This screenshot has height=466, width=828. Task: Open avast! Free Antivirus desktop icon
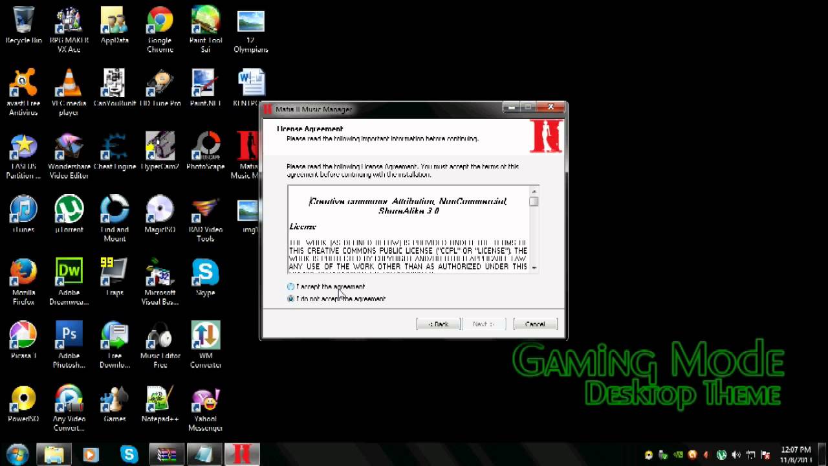pyautogui.click(x=23, y=93)
